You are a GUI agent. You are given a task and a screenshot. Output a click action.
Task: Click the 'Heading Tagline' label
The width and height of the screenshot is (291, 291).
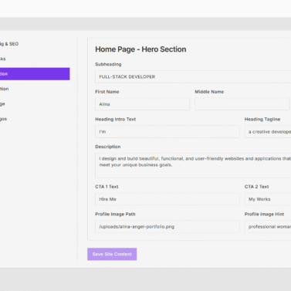click(x=262, y=120)
